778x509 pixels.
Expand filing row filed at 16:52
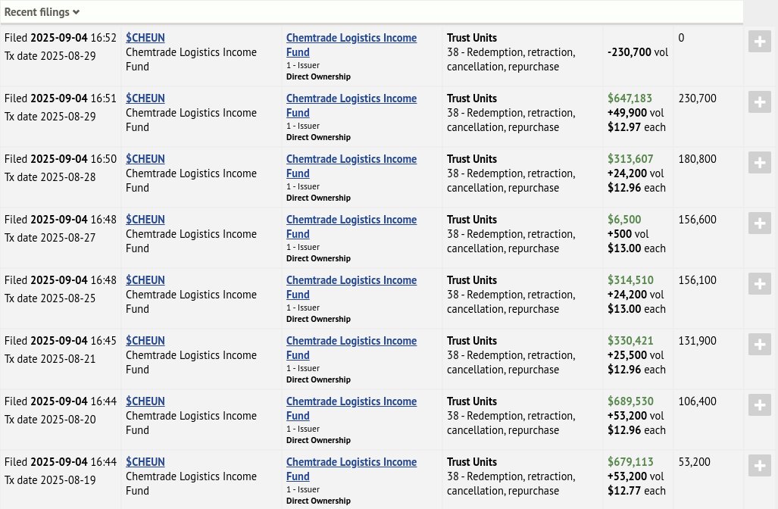click(760, 42)
